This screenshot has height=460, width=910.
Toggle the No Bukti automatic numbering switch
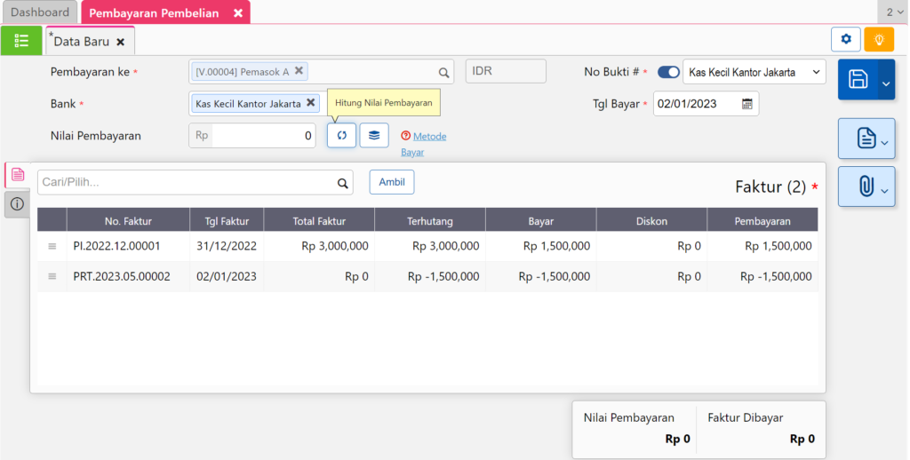click(x=668, y=72)
